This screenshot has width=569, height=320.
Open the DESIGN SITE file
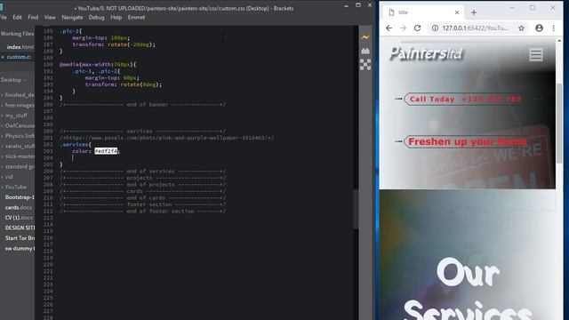pos(20,228)
